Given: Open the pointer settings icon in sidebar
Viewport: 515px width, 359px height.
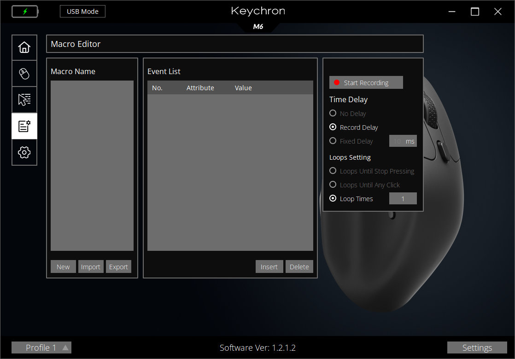Looking at the screenshot, I should pyautogui.click(x=24, y=99).
